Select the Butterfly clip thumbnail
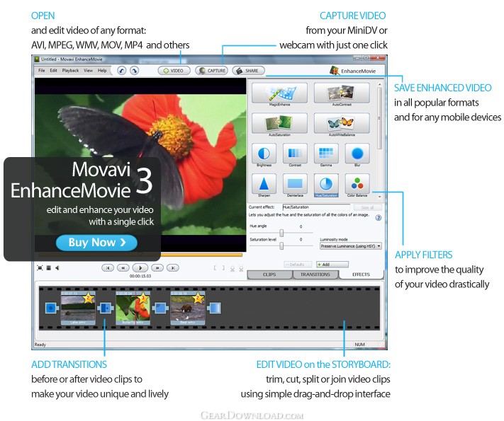504x421 pixels. (133, 308)
